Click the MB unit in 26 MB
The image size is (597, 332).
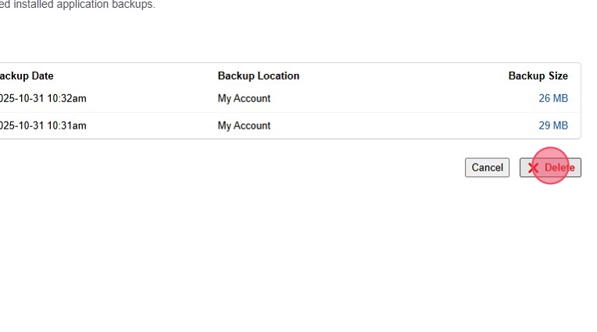[x=559, y=99]
